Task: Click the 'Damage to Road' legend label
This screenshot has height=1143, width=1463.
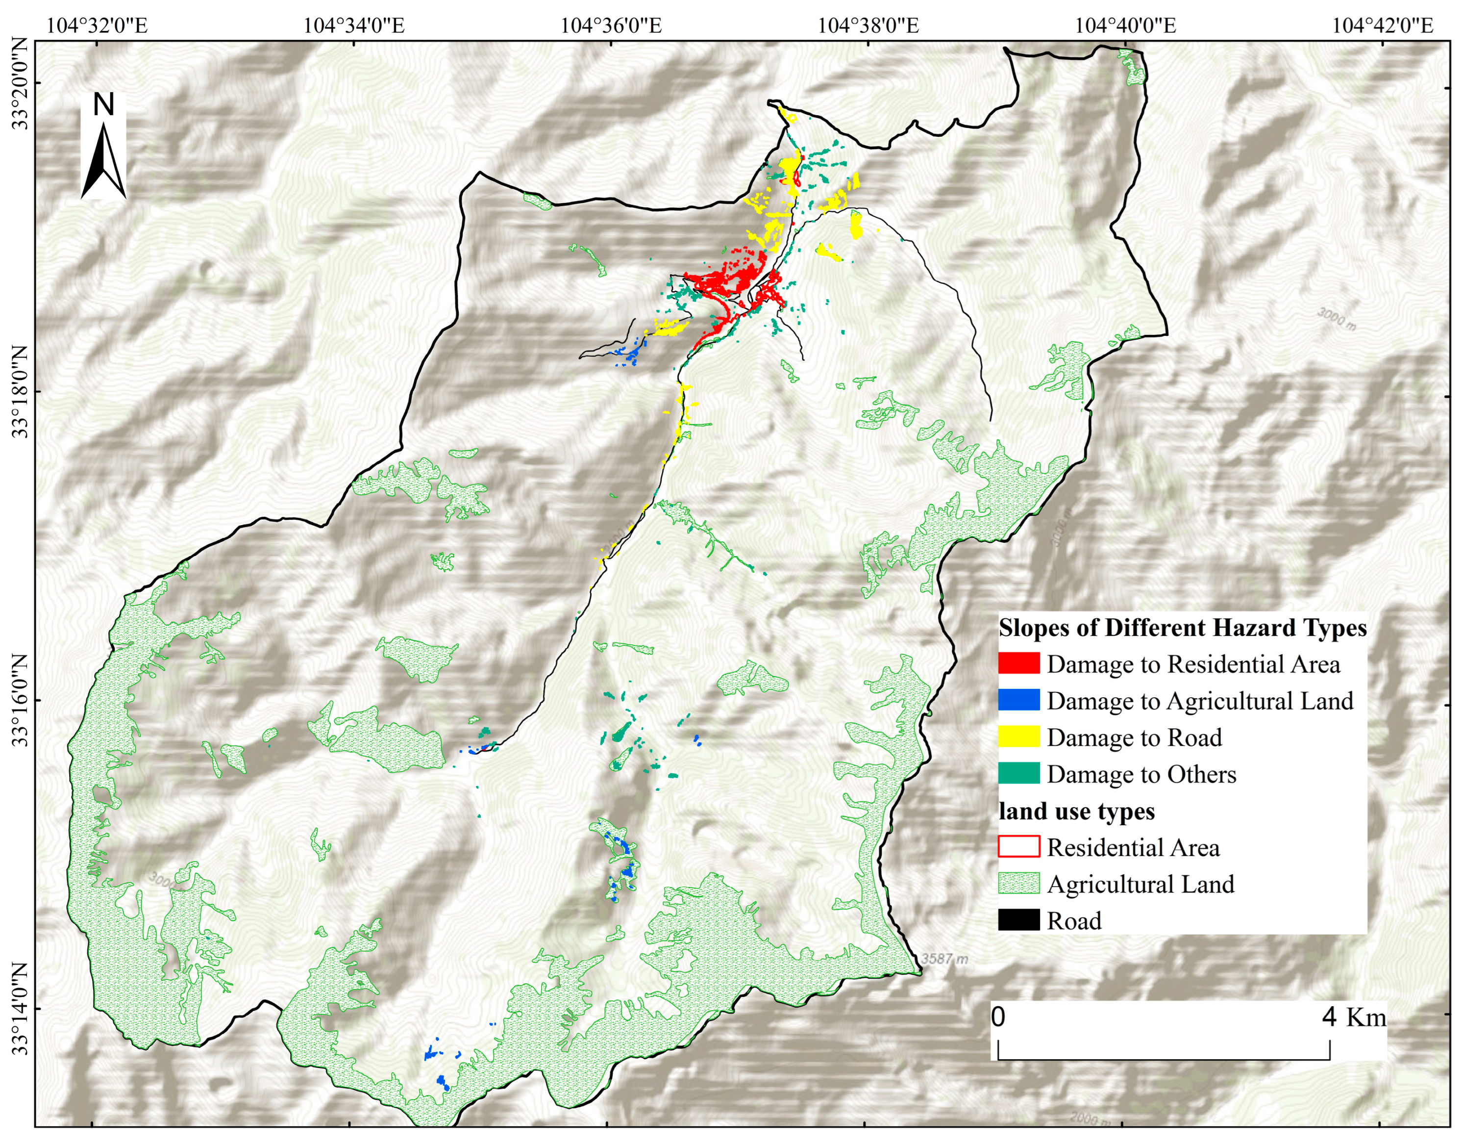Action: coord(1134,737)
